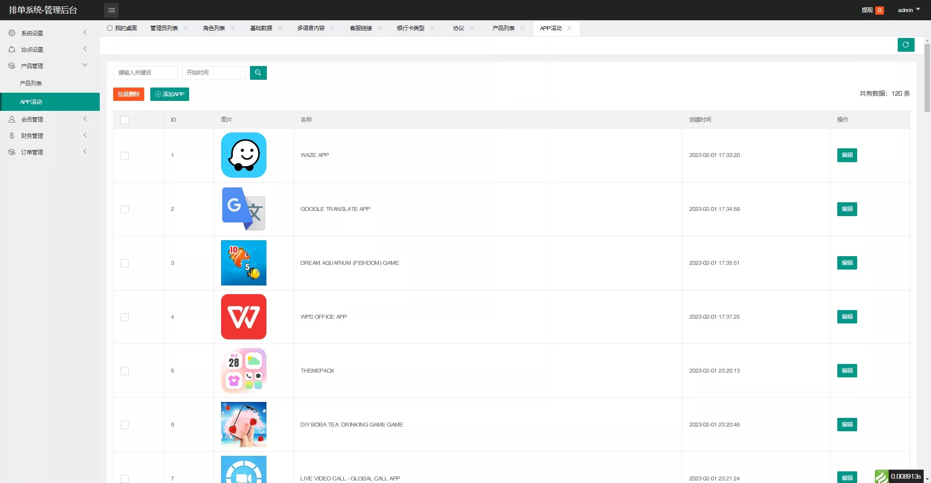This screenshot has height=483, width=931.
Task: Check the THEMEPACK row checkbox
Action: pos(124,371)
